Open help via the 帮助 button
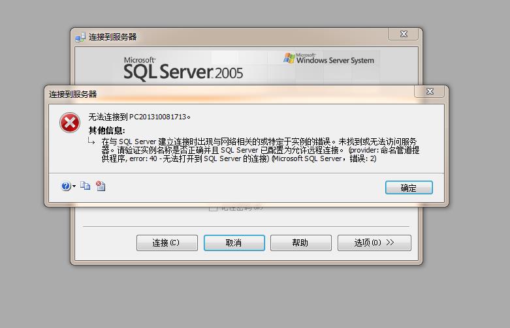This screenshot has width=510, height=328. coord(301,243)
